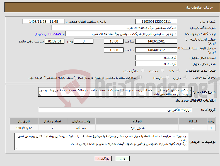Select the متوسط purchase type radio
Viewport: 220px width, 166px height.
point(167,77)
